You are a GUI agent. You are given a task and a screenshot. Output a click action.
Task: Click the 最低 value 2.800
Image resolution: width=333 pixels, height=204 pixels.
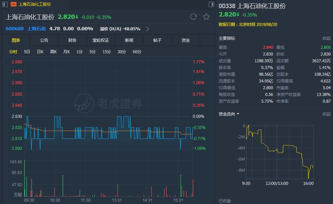(326, 47)
